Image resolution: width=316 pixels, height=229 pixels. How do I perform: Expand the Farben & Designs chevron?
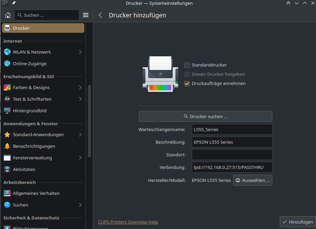click(80, 87)
